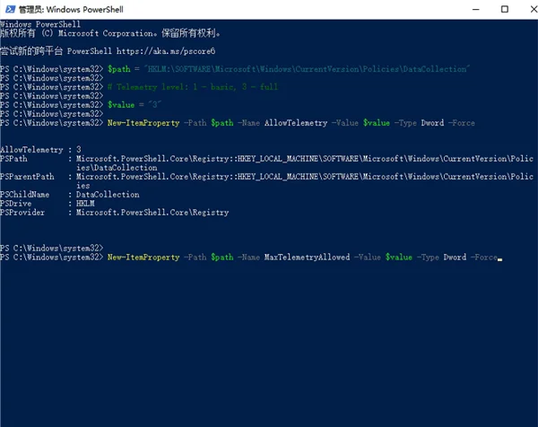Viewport: 538px width, 427px height.
Task: Select the 'Dword' type in AllowTelemetry command
Action: click(432, 123)
